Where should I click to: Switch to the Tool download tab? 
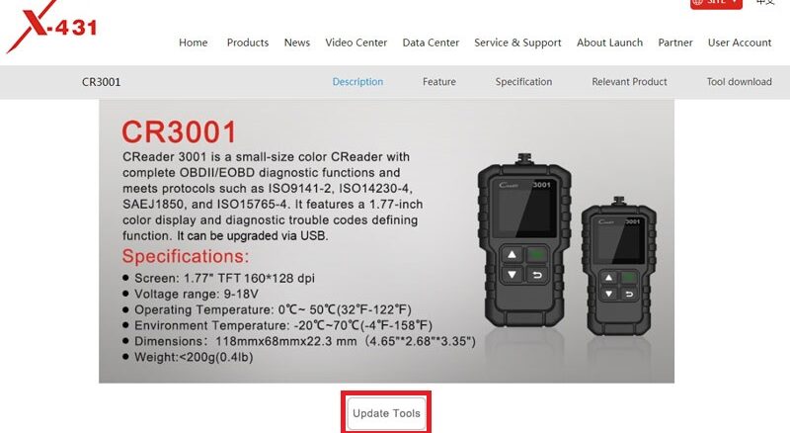pyautogui.click(x=739, y=82)
